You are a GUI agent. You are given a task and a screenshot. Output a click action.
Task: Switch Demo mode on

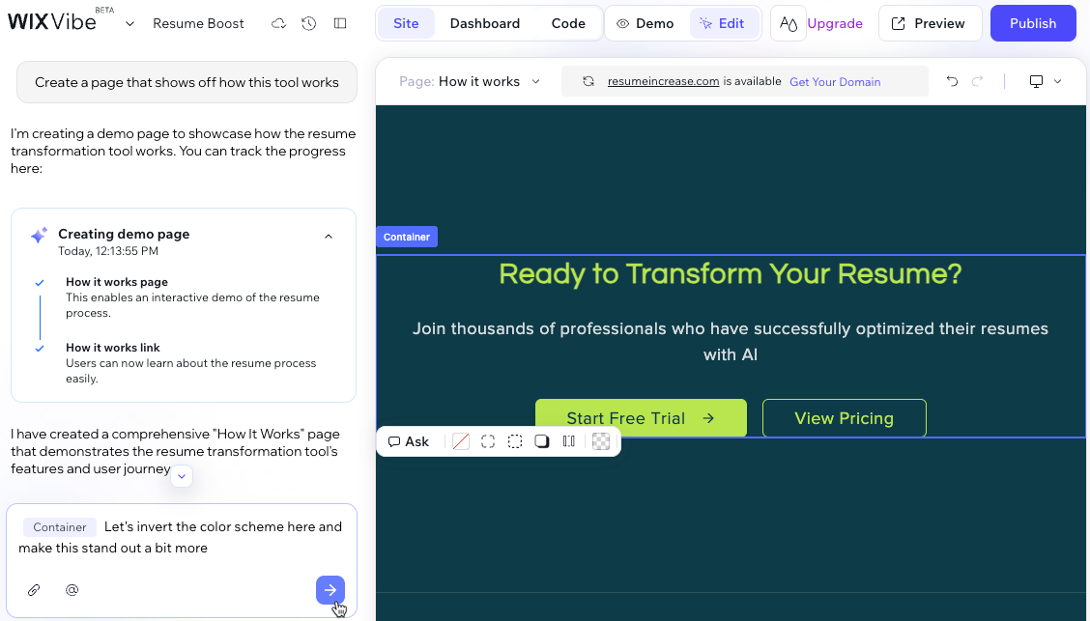coord(645,23)
